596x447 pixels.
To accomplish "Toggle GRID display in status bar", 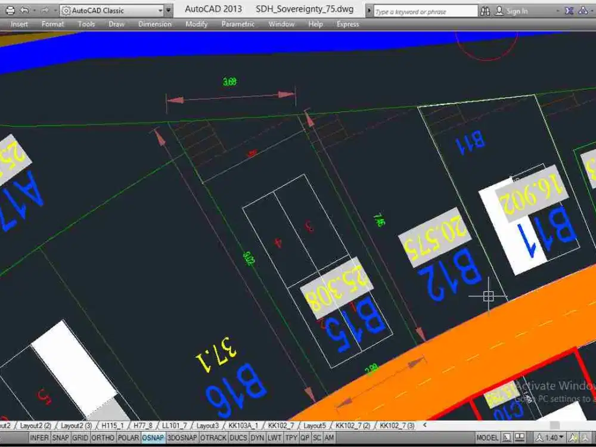I will (80, 438).
